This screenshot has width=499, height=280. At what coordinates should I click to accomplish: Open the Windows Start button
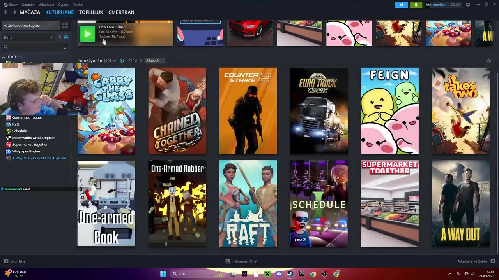click(x=163, y=274)
